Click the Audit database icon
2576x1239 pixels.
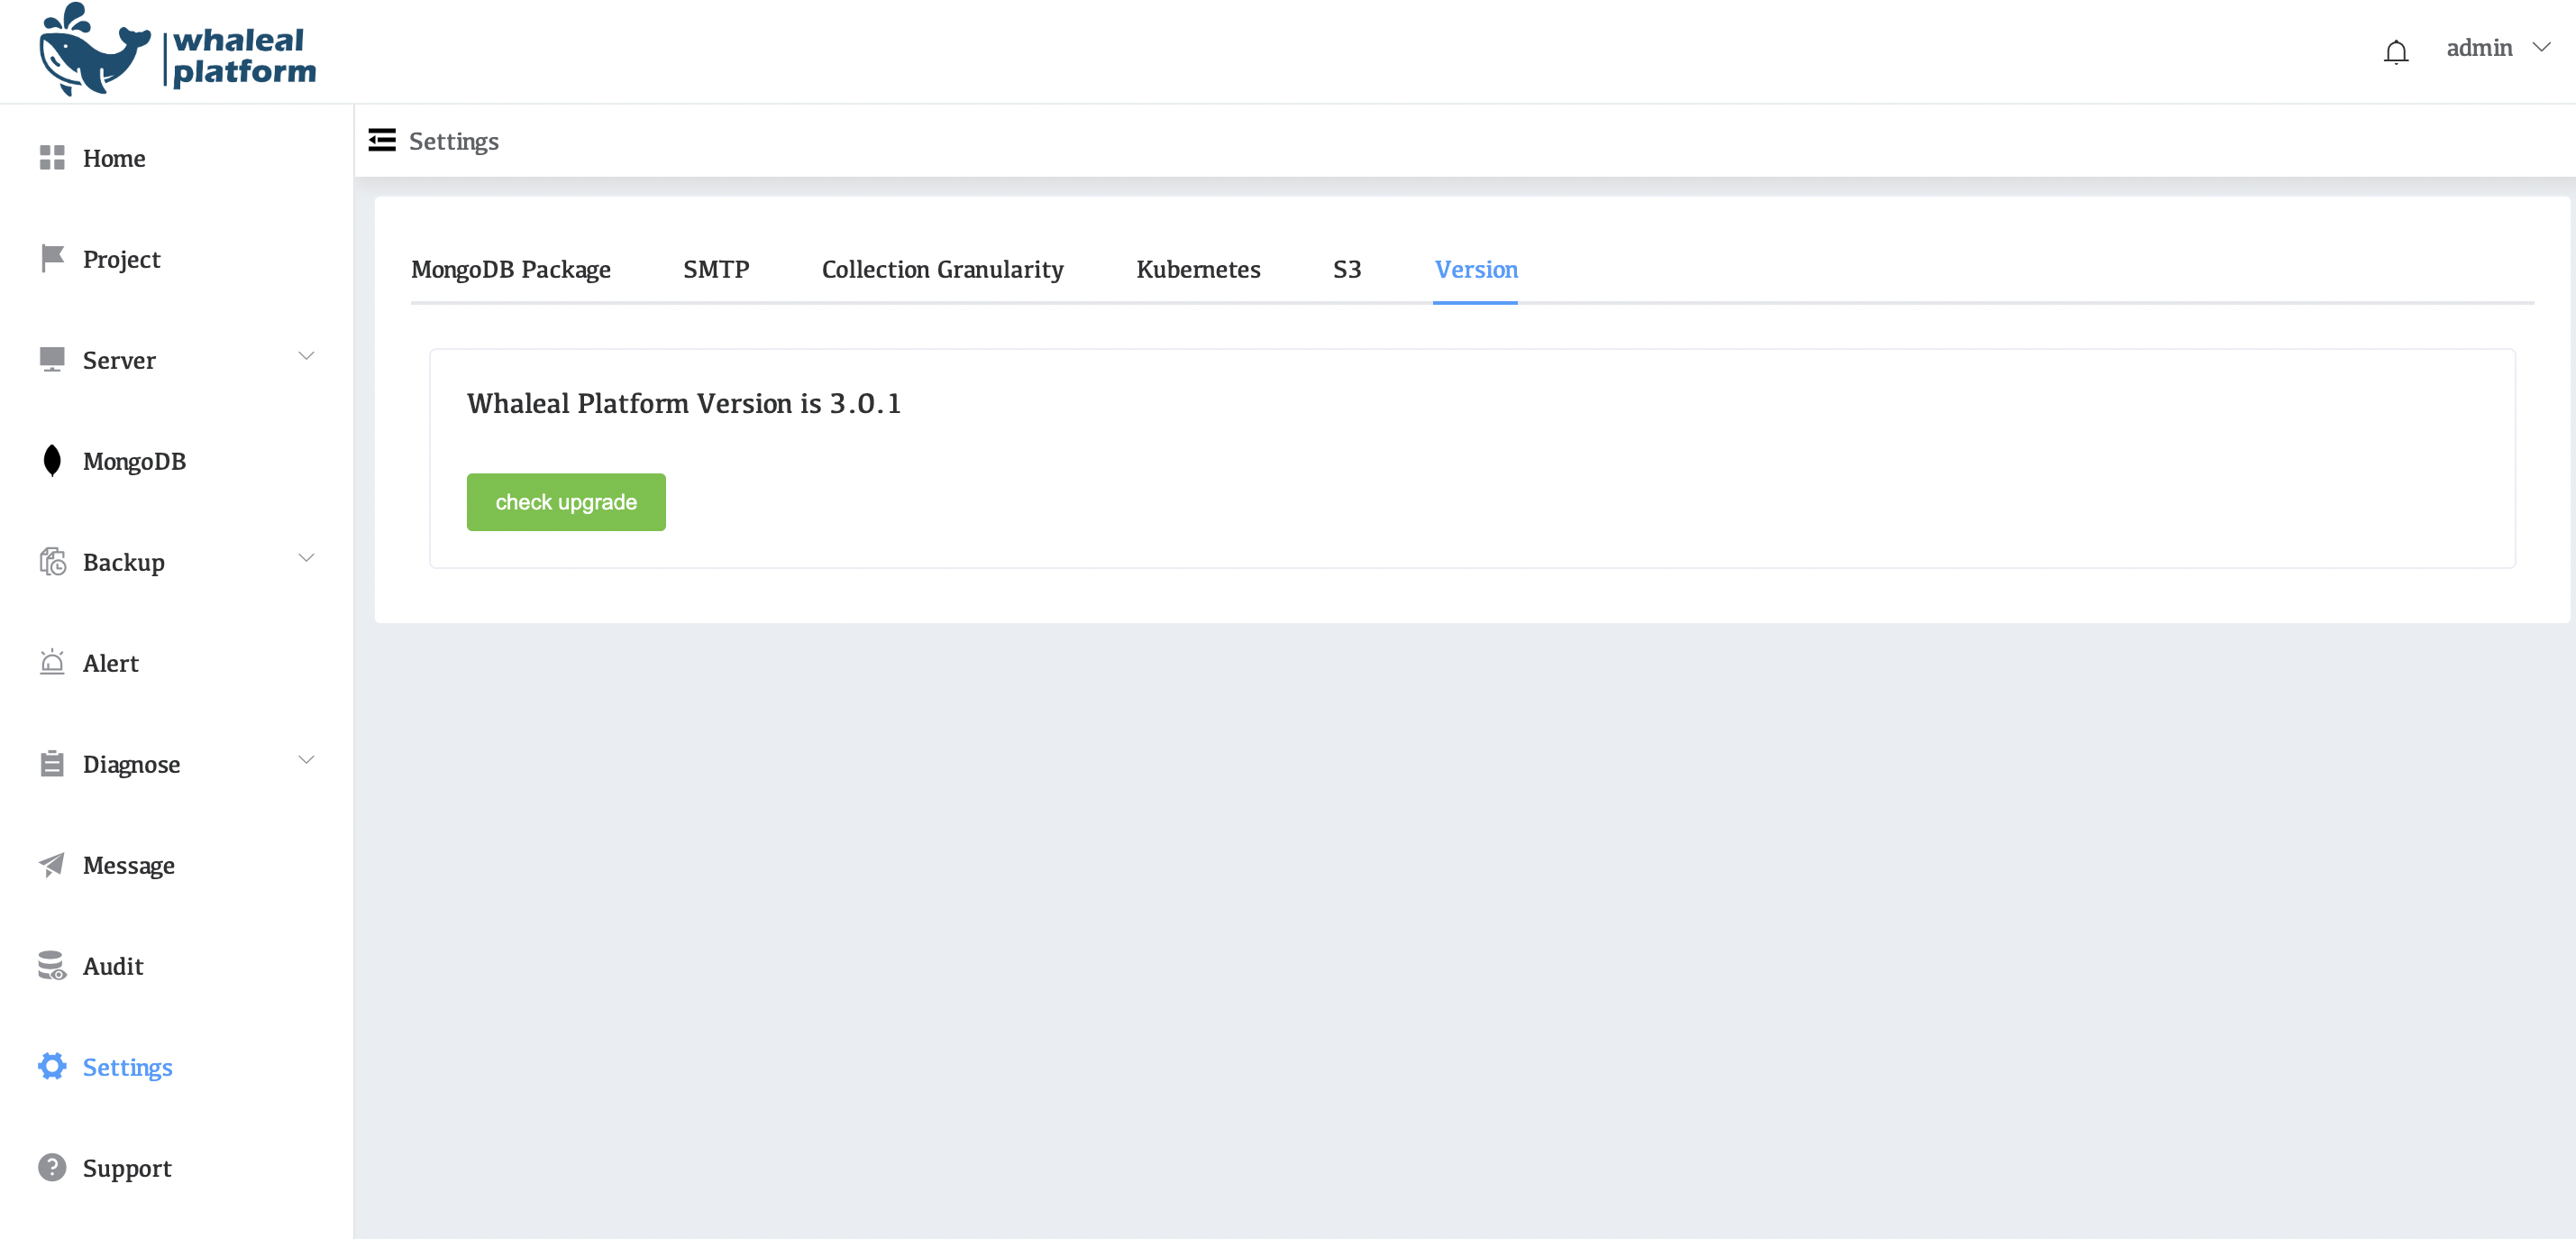[52, 966]
